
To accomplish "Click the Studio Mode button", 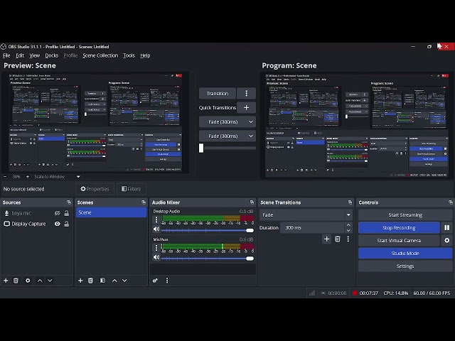I will pos(405,254).
